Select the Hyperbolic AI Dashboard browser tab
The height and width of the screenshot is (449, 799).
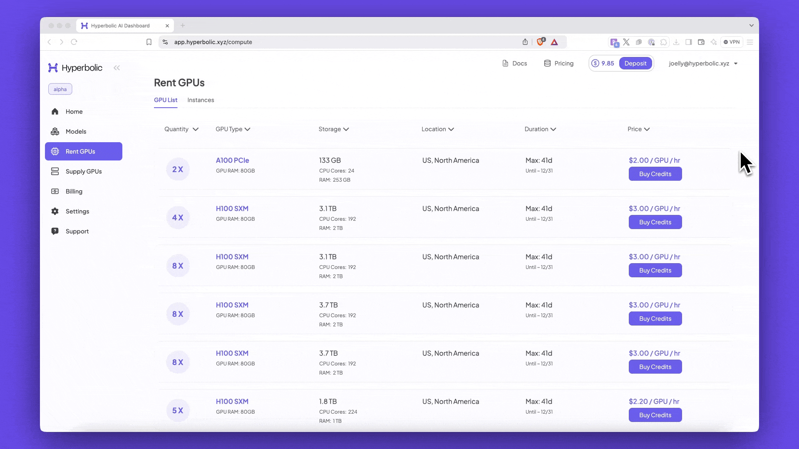pyautogui.click(x=125, y=26)
